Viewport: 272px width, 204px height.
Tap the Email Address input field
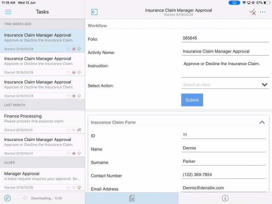pos(224,188)
